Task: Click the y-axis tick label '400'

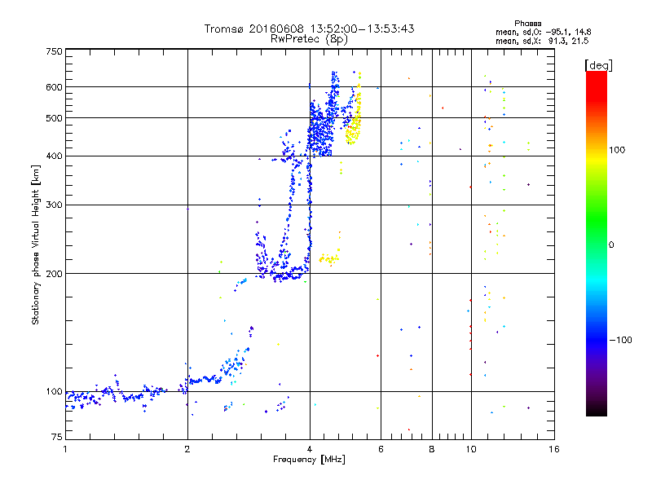Action: [54, 156]
